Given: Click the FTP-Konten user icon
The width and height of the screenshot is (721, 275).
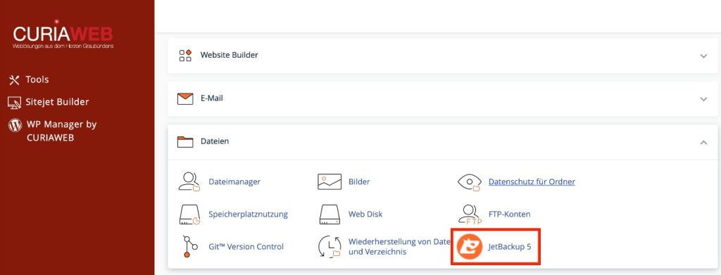Looking at the screenshot, I should (x=470, y=215).
